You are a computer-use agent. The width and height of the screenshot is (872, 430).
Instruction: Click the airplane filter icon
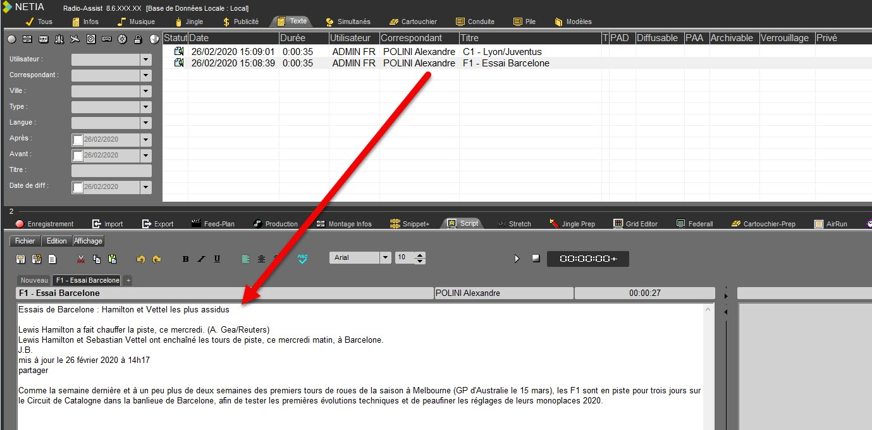tap(75, 39)
